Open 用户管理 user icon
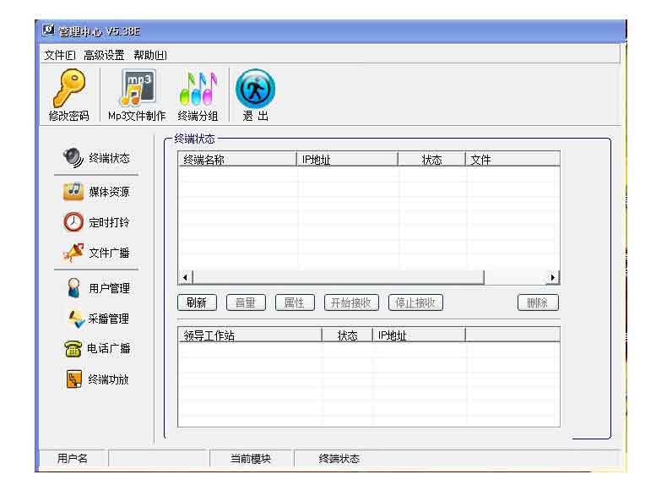Screen dimensions: 667x496 point(73,288)
